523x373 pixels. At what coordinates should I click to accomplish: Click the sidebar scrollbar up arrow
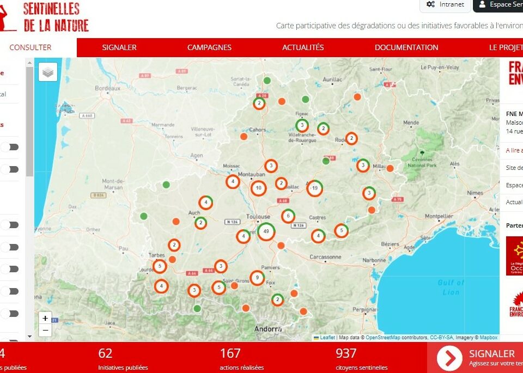tap(29, 62)
